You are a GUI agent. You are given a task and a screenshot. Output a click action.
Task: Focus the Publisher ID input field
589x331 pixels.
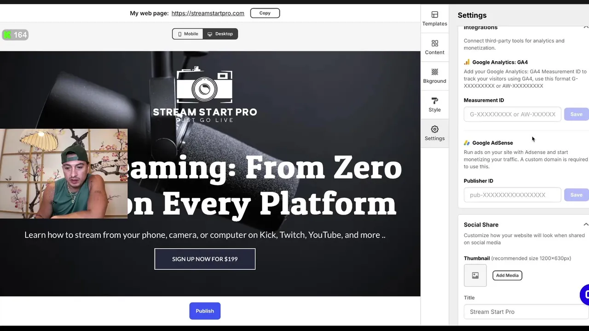tap(513, 195)
